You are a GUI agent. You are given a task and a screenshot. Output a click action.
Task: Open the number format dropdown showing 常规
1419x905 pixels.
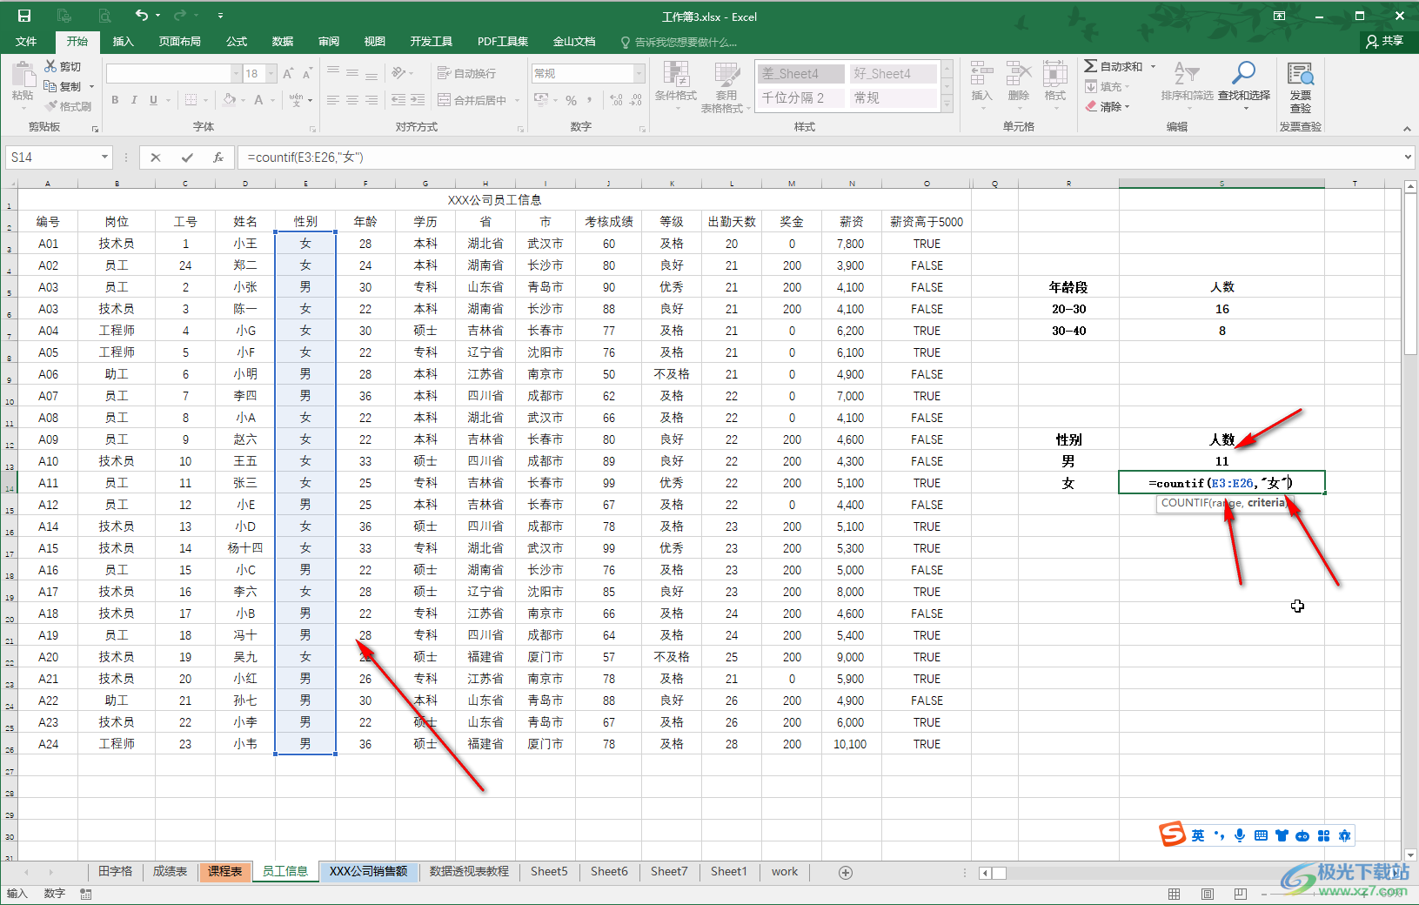click(x=639, y=74)
